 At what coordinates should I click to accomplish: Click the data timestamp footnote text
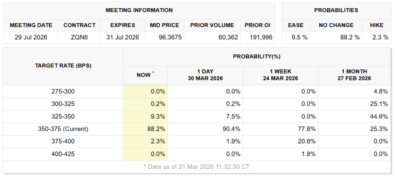(197, 167)
